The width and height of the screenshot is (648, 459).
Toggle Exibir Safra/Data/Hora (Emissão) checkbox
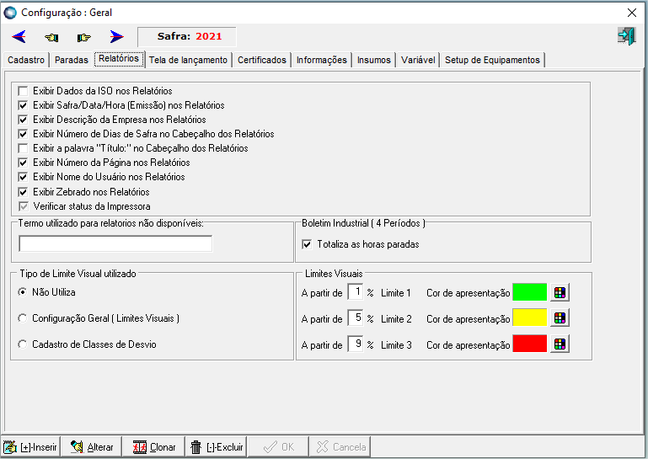click(x=23, y=105)
